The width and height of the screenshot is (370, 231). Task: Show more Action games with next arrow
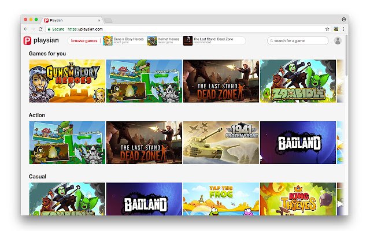340,143
